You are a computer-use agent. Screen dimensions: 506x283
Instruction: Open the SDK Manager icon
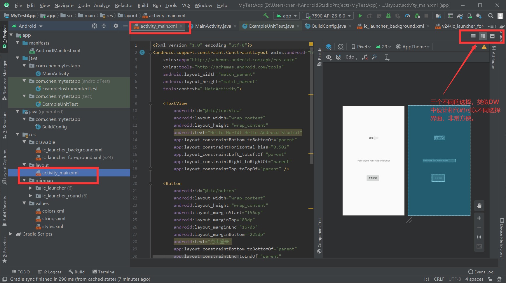pyautogui.click(x=479, y=15)
